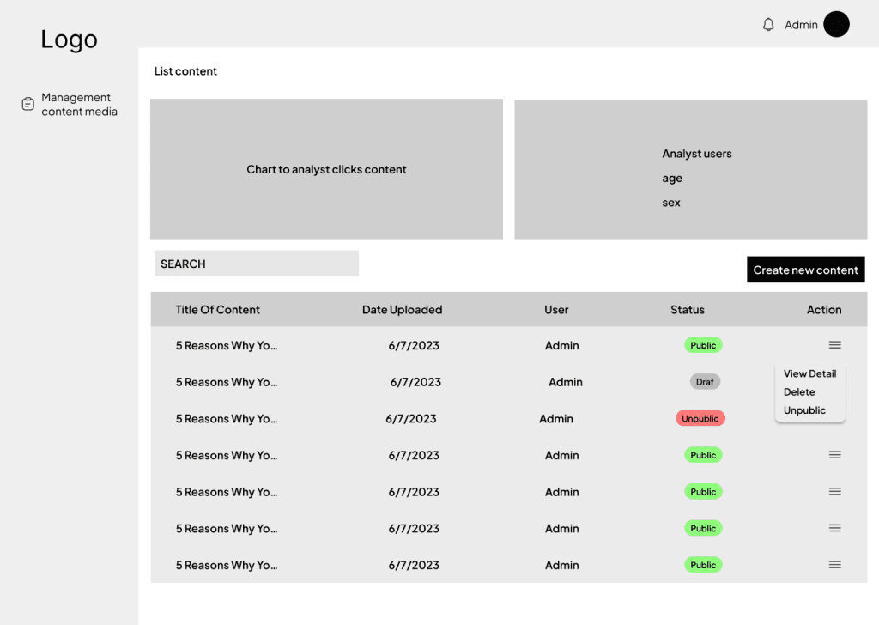Click the first row's green Public badge
The image size is (879, 625).
(x=703, y=345)
